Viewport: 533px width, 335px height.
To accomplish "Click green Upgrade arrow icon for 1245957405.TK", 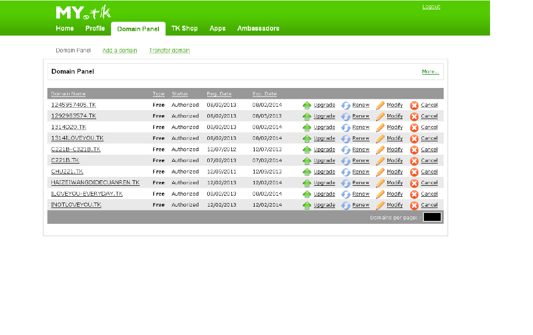I will 307,105.
